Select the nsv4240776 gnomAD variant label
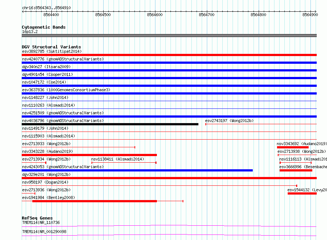This screenshot has height=240, width=327. (63, 59)
